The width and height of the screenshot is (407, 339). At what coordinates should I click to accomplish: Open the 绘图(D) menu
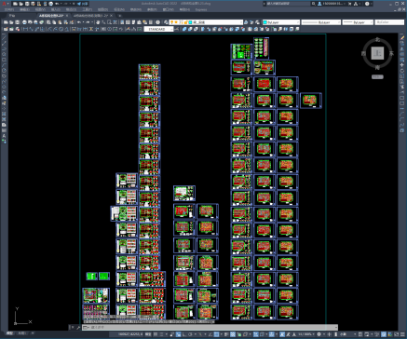[x=103, y=9]
